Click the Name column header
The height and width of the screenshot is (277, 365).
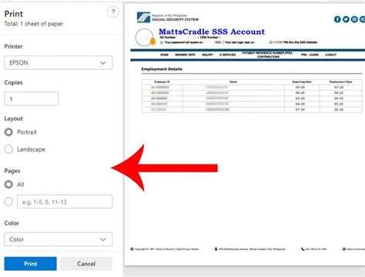[x=233, y=82]
